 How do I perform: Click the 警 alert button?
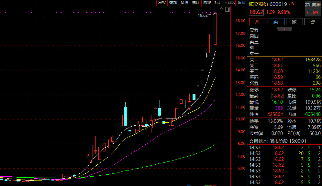point(313,22)
